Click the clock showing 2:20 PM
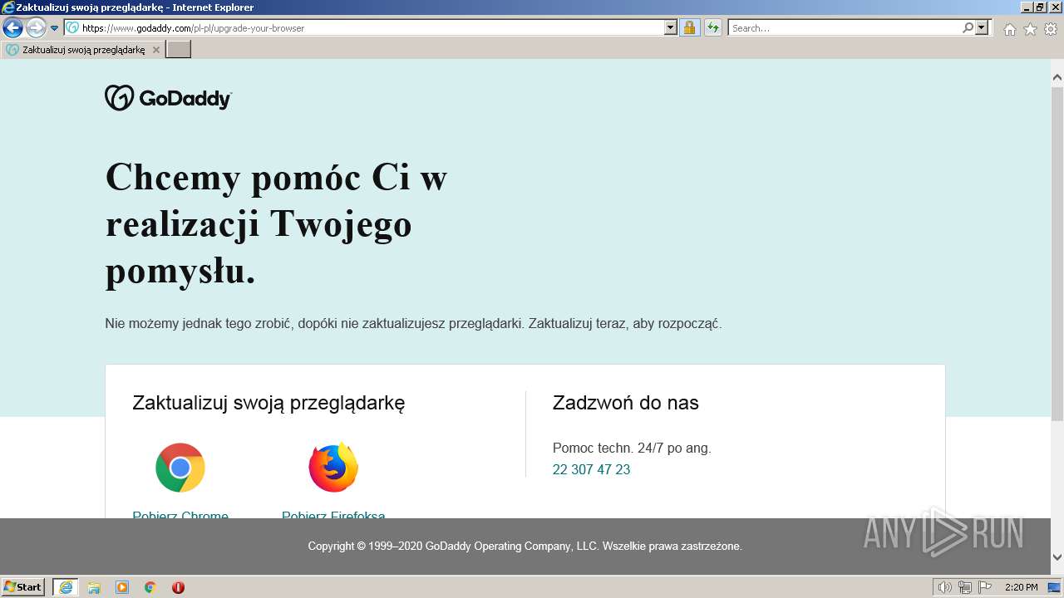Screen dimensions: 1064x598 1021,587
